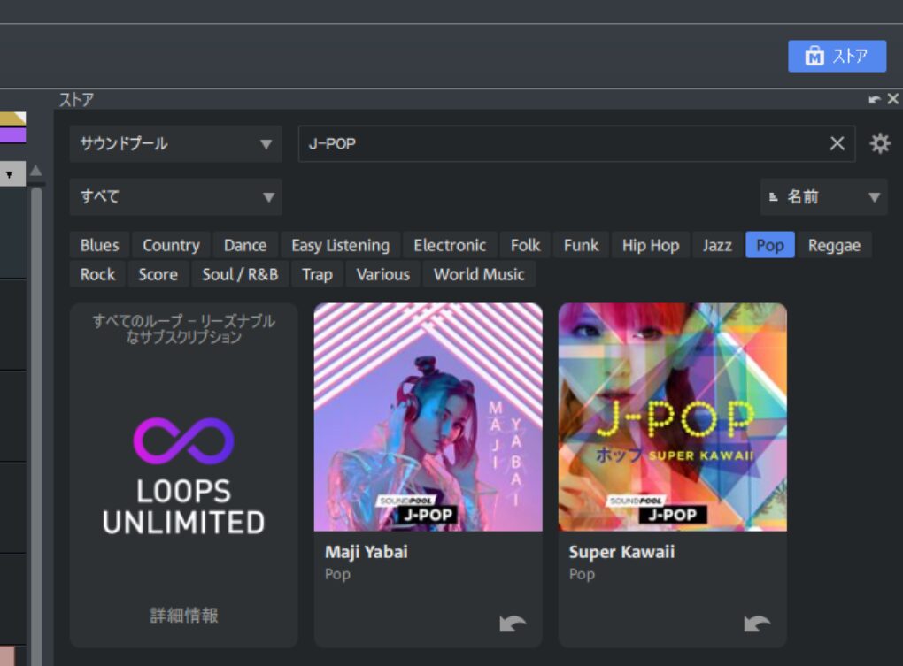Filter by Blues genre
Screen dimensions: 903x666
(100, 246)
